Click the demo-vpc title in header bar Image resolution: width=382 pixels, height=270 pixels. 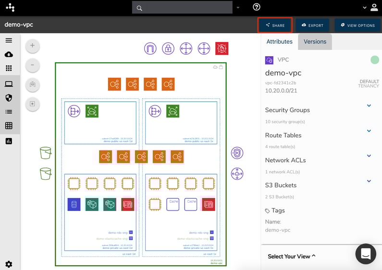click(19, 24)
